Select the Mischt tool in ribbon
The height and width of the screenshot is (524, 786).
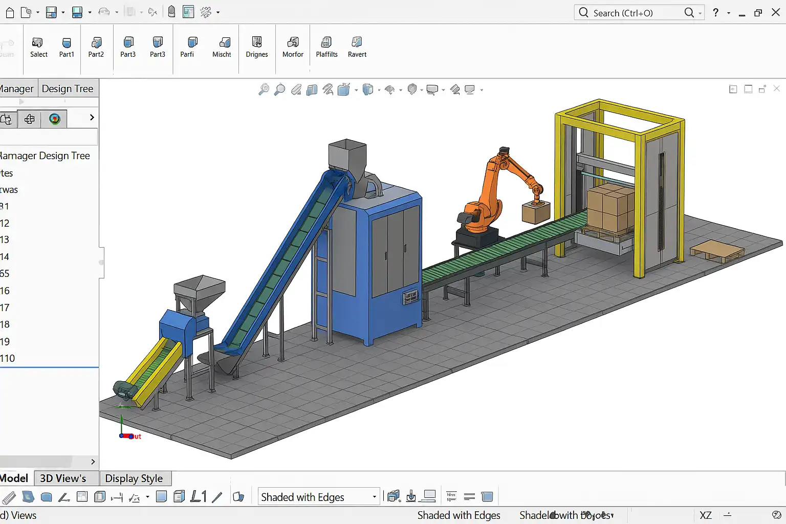[x=224, y=43]
